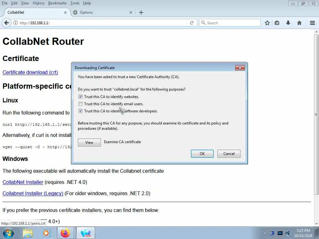Confirm certificate trust with OK

[x=202, y=154]
